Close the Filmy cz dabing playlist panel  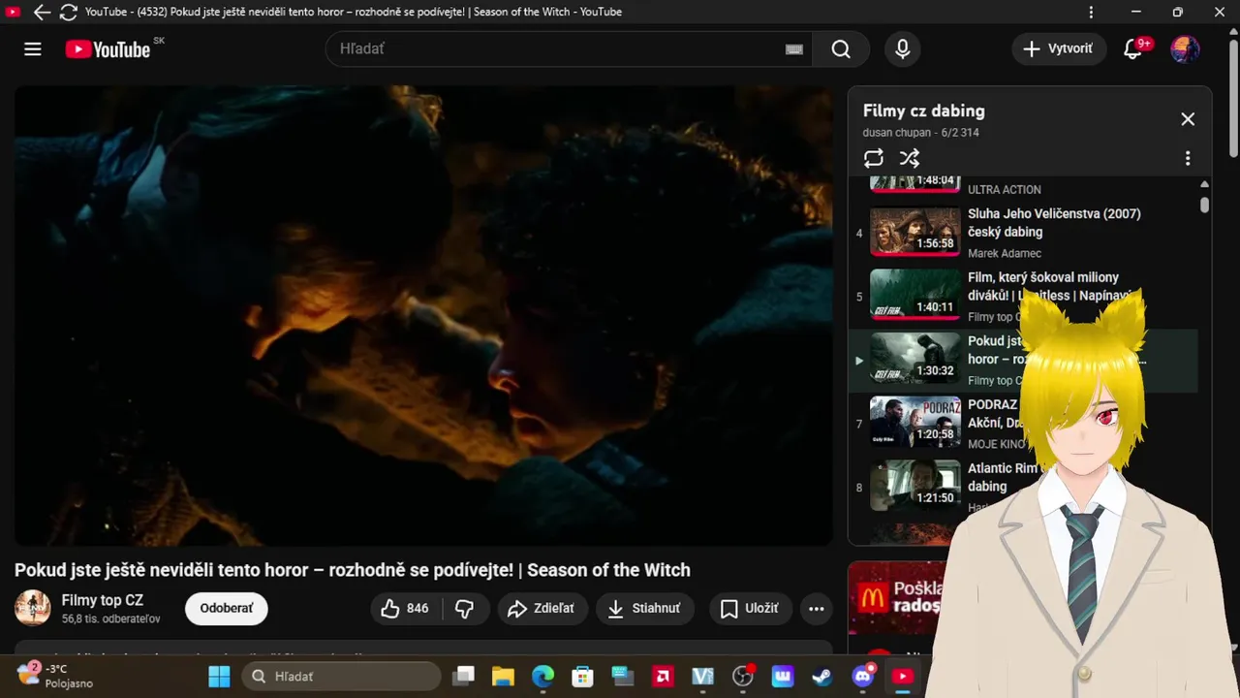pos(1188,119)
